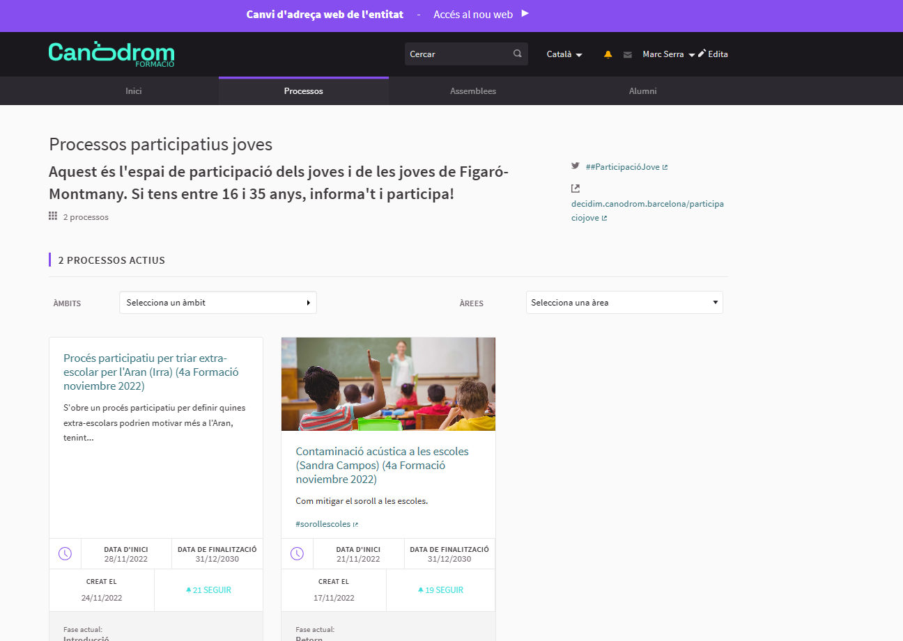Open Procés participatiu per triar extra-escolar title
Image resolution: width=903 pixels, height=641 pixels.
(x=151, y=372)
